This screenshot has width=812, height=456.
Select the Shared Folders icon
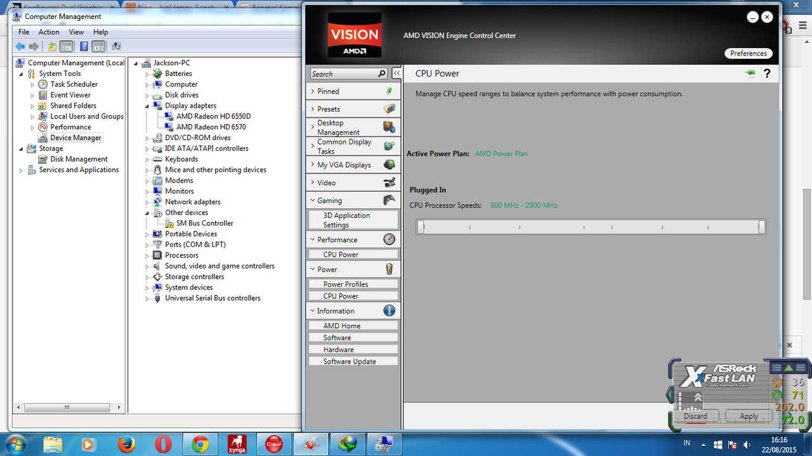pos(43,106)
